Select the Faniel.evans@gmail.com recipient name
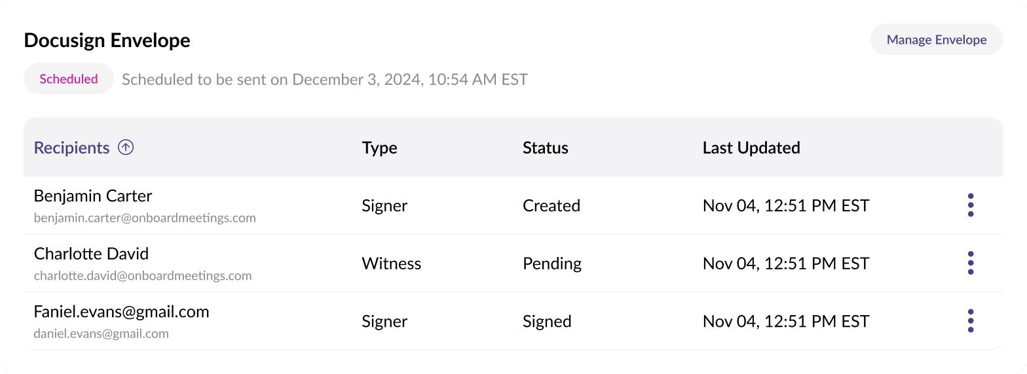Screen dimensions: 1027x374 point(121,312)
